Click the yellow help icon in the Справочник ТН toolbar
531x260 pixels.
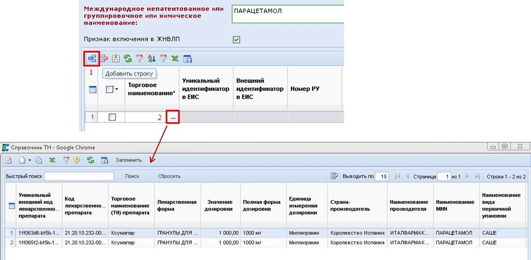(x=76, y=160)
